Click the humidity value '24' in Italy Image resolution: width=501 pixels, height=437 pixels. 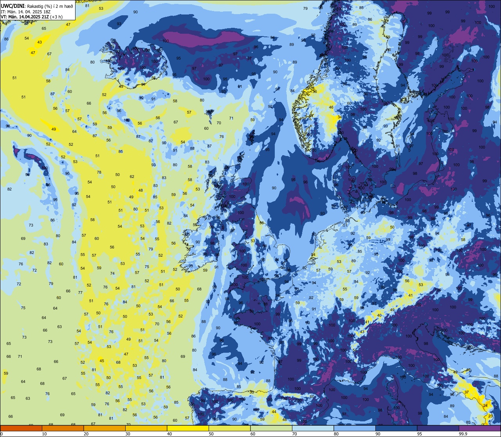tap(485, 405)
